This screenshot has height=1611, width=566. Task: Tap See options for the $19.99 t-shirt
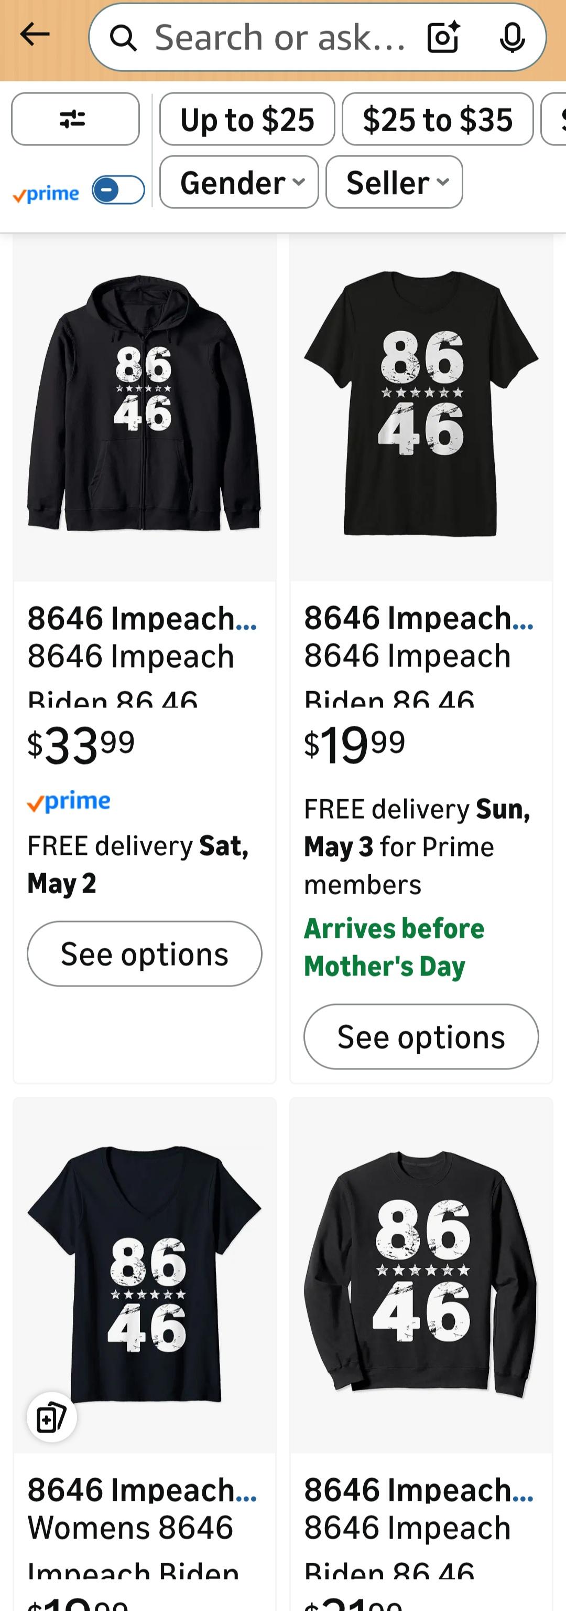coord(421,1036)
